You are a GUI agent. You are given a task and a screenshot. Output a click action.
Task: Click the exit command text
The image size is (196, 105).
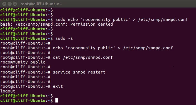[58, 86]
